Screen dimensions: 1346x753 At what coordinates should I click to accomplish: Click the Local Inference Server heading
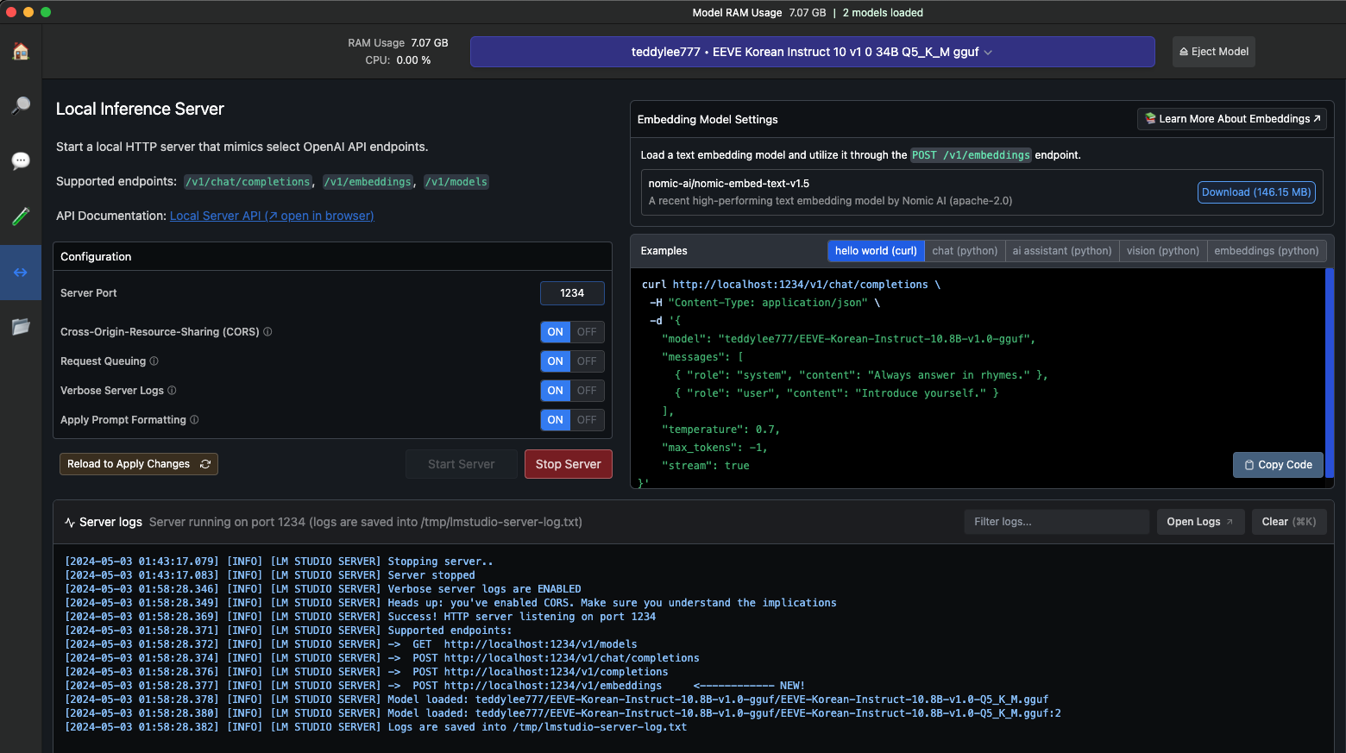140,109
